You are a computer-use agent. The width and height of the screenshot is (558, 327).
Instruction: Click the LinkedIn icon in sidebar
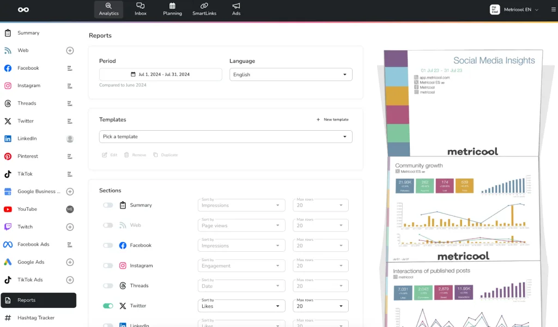coord(8,139)
